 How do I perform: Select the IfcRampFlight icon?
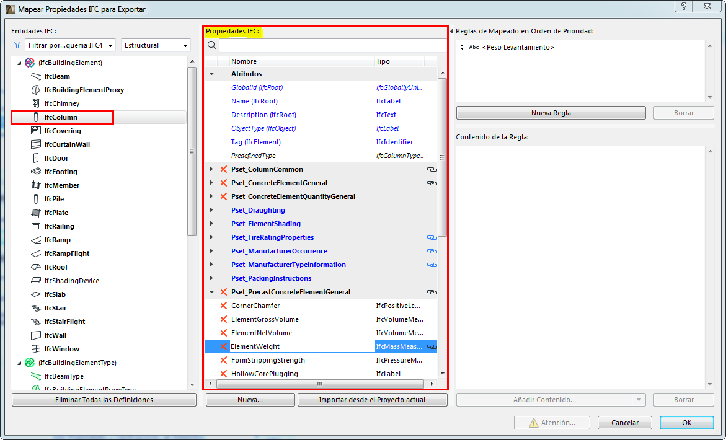coord(36,253)
